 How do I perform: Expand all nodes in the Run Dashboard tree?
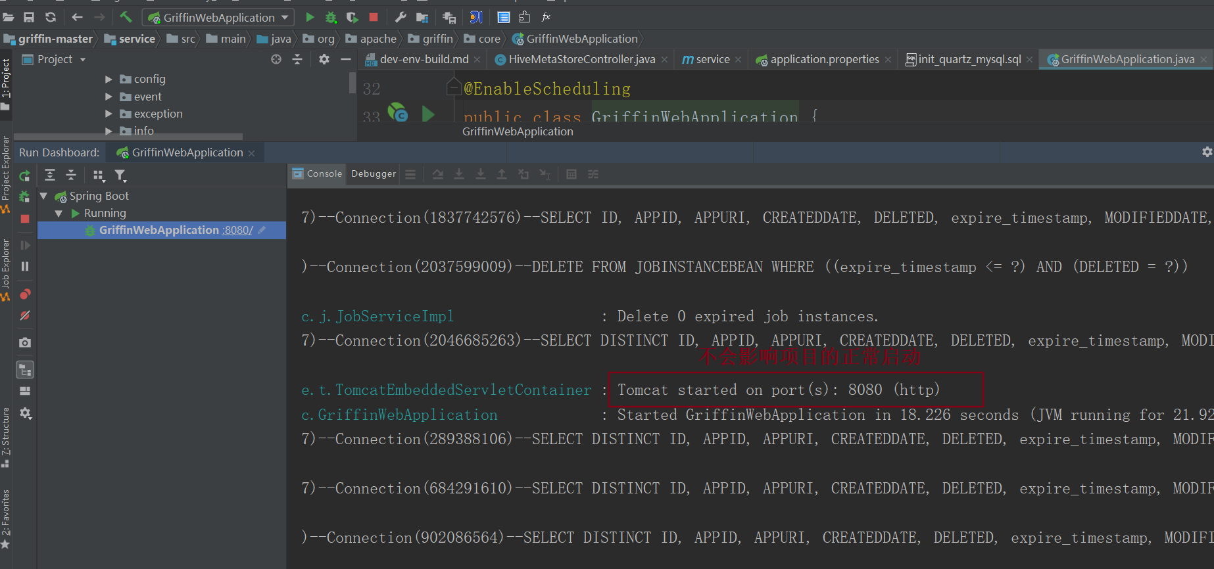click(x=50, y=175)
